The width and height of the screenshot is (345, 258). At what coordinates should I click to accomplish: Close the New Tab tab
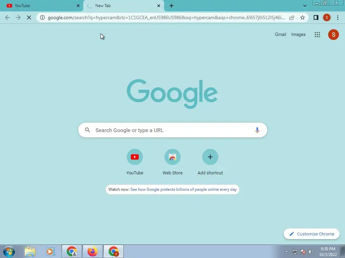click(x=159, y=6)
